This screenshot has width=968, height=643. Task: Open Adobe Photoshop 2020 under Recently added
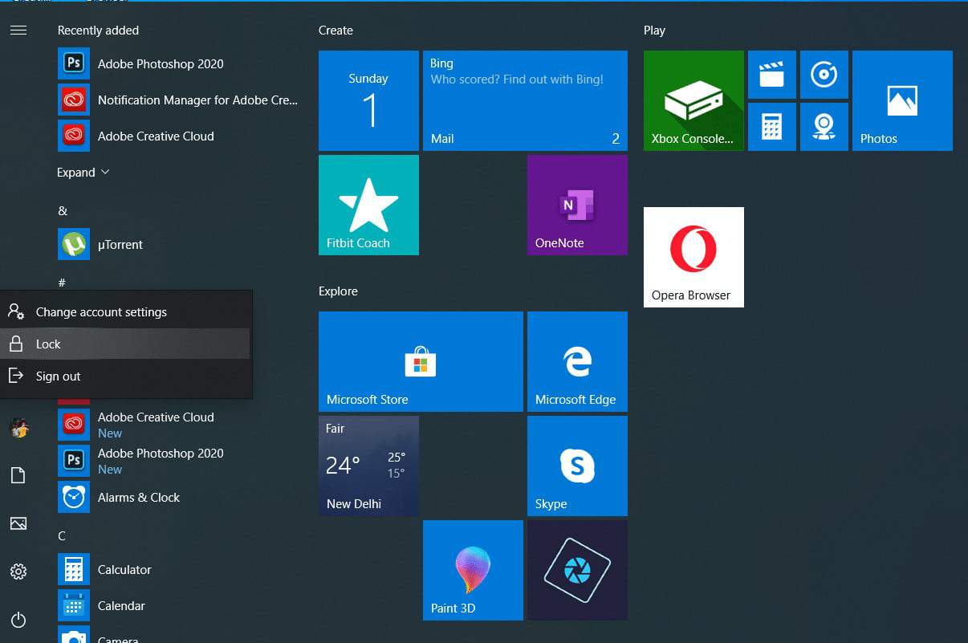pyautogui.click(x=178, y=63)
